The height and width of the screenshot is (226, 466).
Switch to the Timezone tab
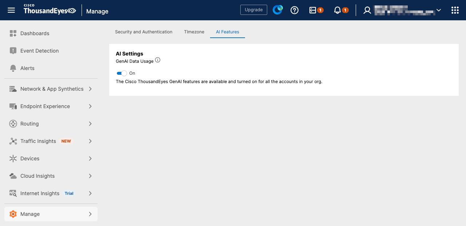coord(194,32)
